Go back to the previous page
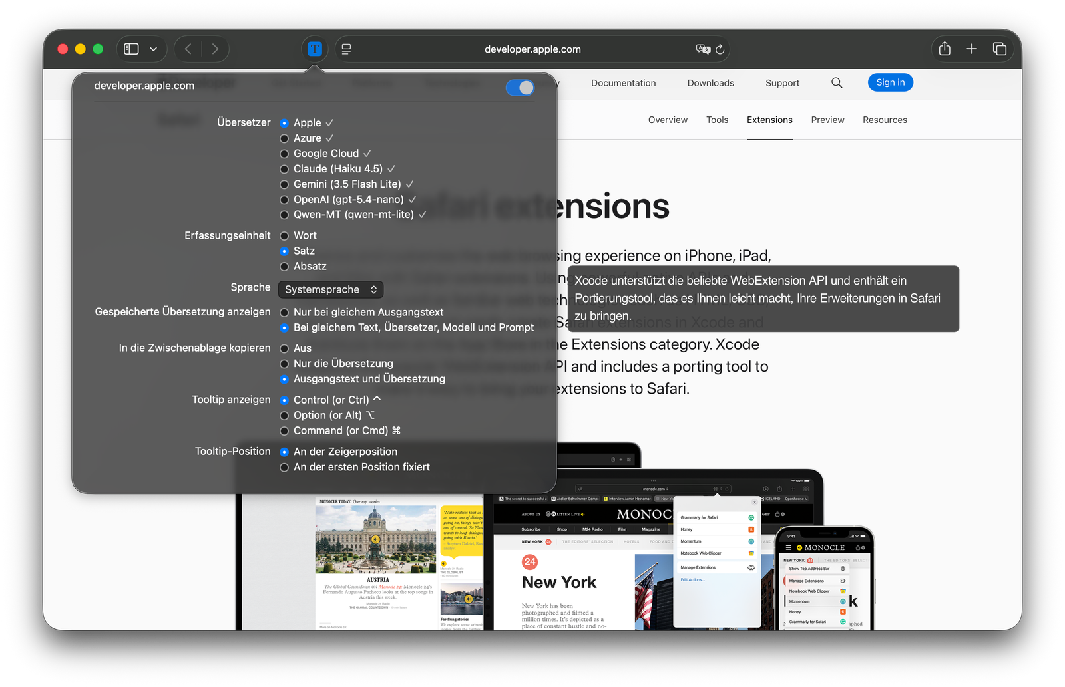The image size is (1065, 687). coord(188,49)
